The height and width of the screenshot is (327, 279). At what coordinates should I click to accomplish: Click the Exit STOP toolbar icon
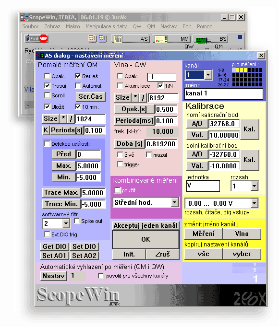tap(37, 38)
